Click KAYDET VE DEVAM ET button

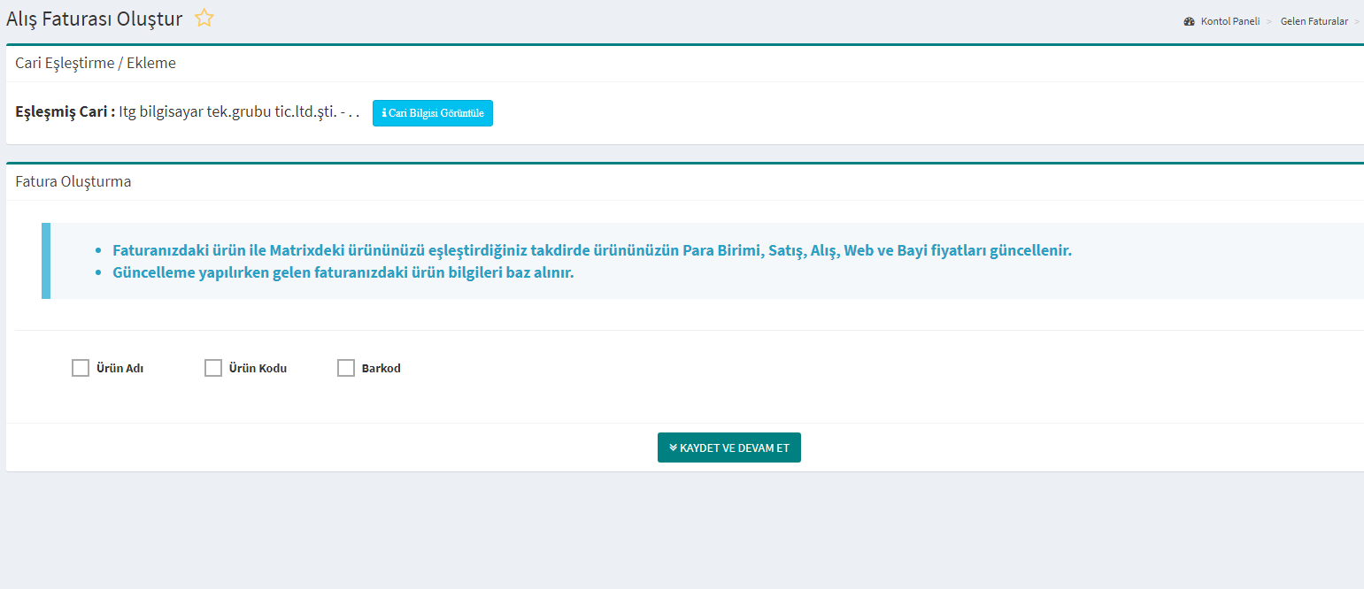click(x=729, y=447)
